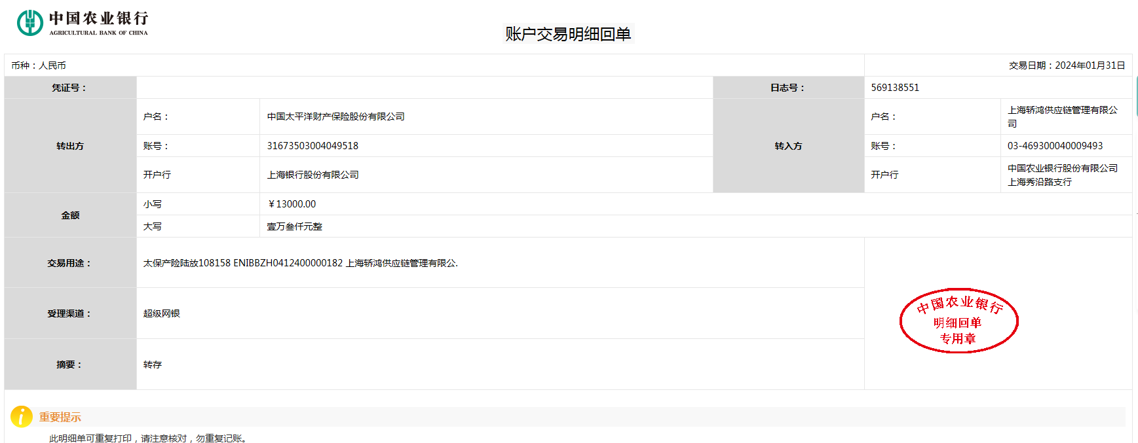
Task: Click the payee name 上海轿鸿供应链管理有限公司
Action: (1062, 116)
